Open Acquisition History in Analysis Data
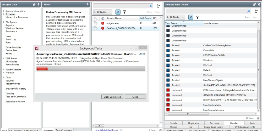 (15, 102)
